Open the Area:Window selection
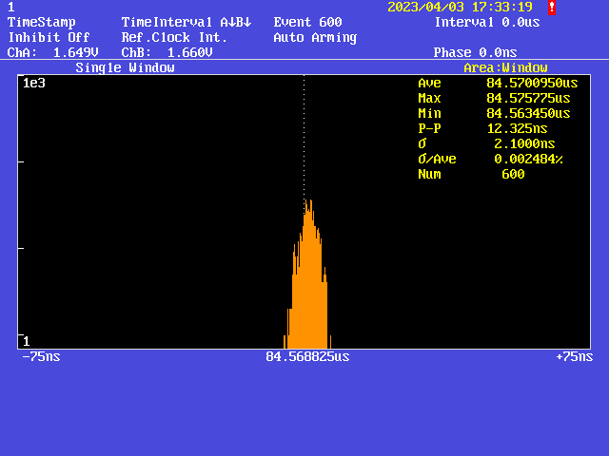 click(x=505, y=67)
